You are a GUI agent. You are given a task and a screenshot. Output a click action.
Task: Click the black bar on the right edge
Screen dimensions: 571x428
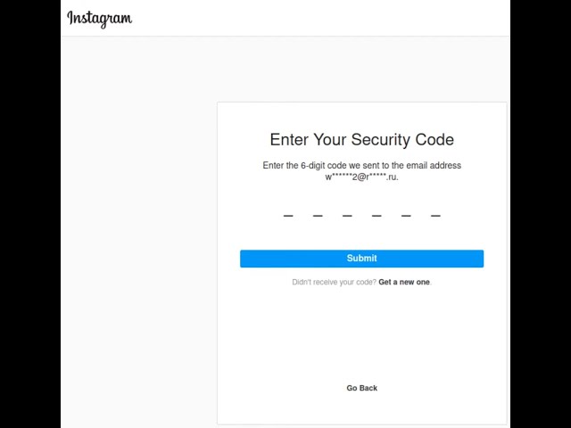pyautogui.click(x=541, y=214)
